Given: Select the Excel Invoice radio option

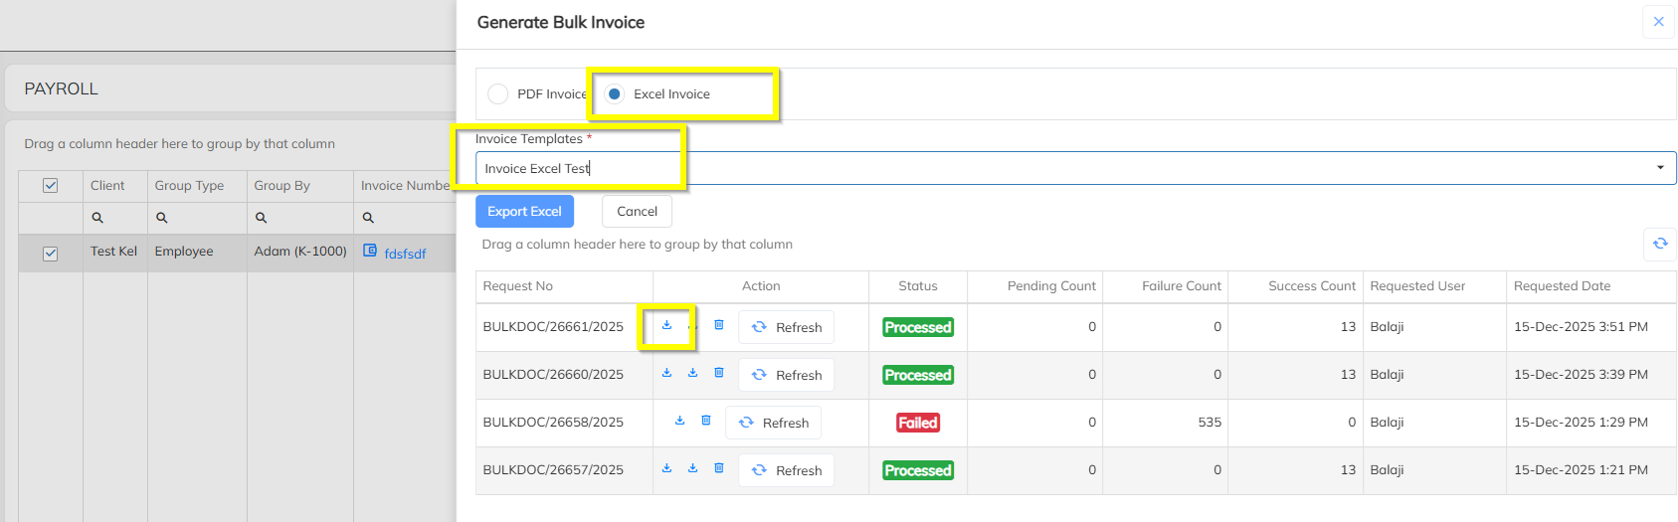Looking at the screenshot, I should coord(615,94).
